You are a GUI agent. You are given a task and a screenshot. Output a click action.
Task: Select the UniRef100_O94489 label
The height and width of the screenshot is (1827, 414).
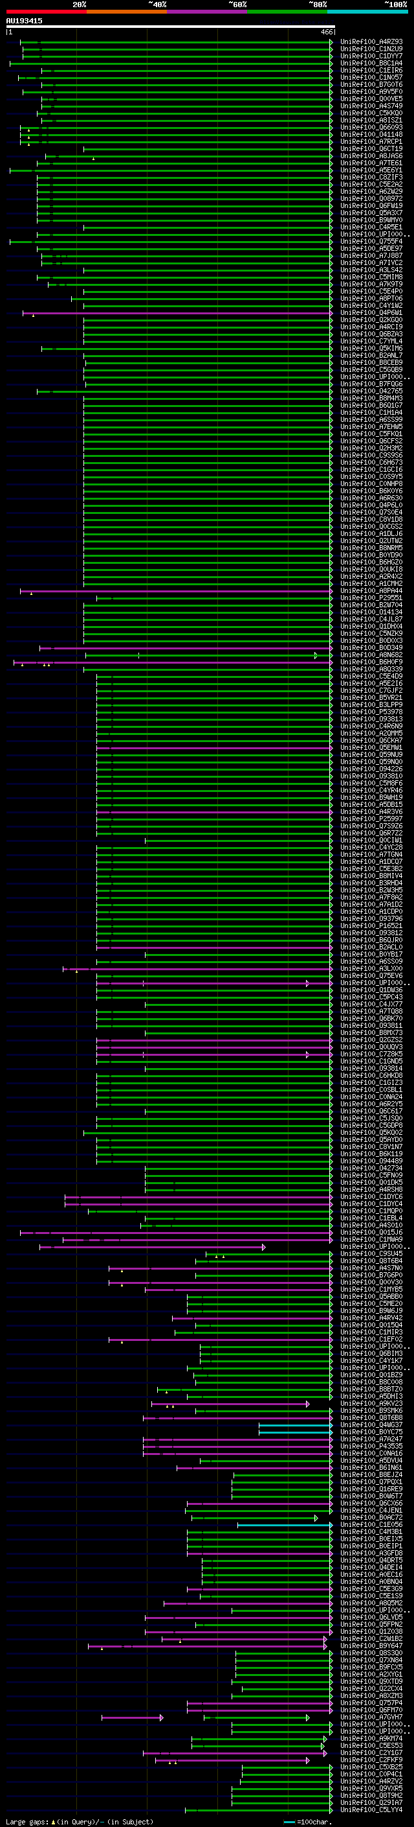click(371, 1161)
